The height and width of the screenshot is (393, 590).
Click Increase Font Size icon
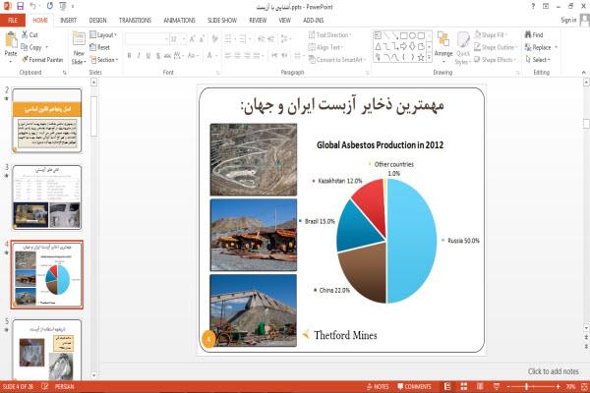pos(193,38)
